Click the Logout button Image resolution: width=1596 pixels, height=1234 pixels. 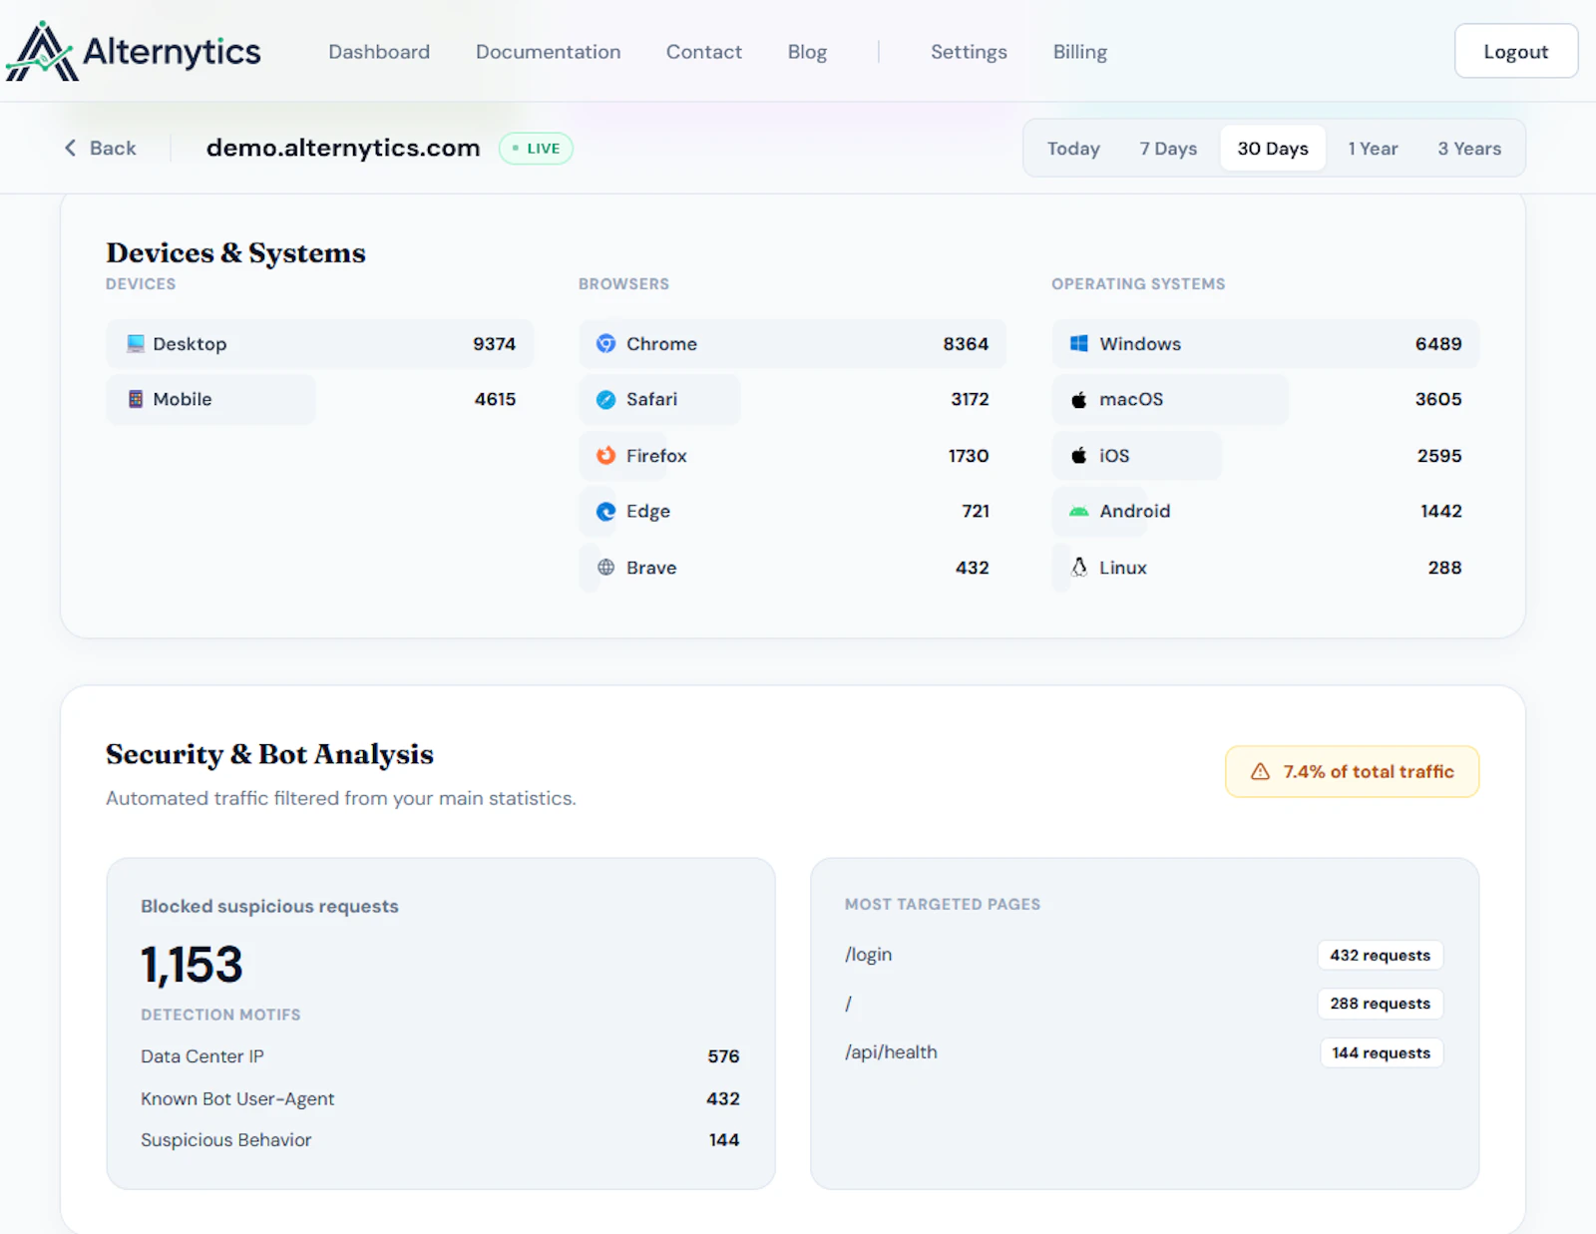1516,51
